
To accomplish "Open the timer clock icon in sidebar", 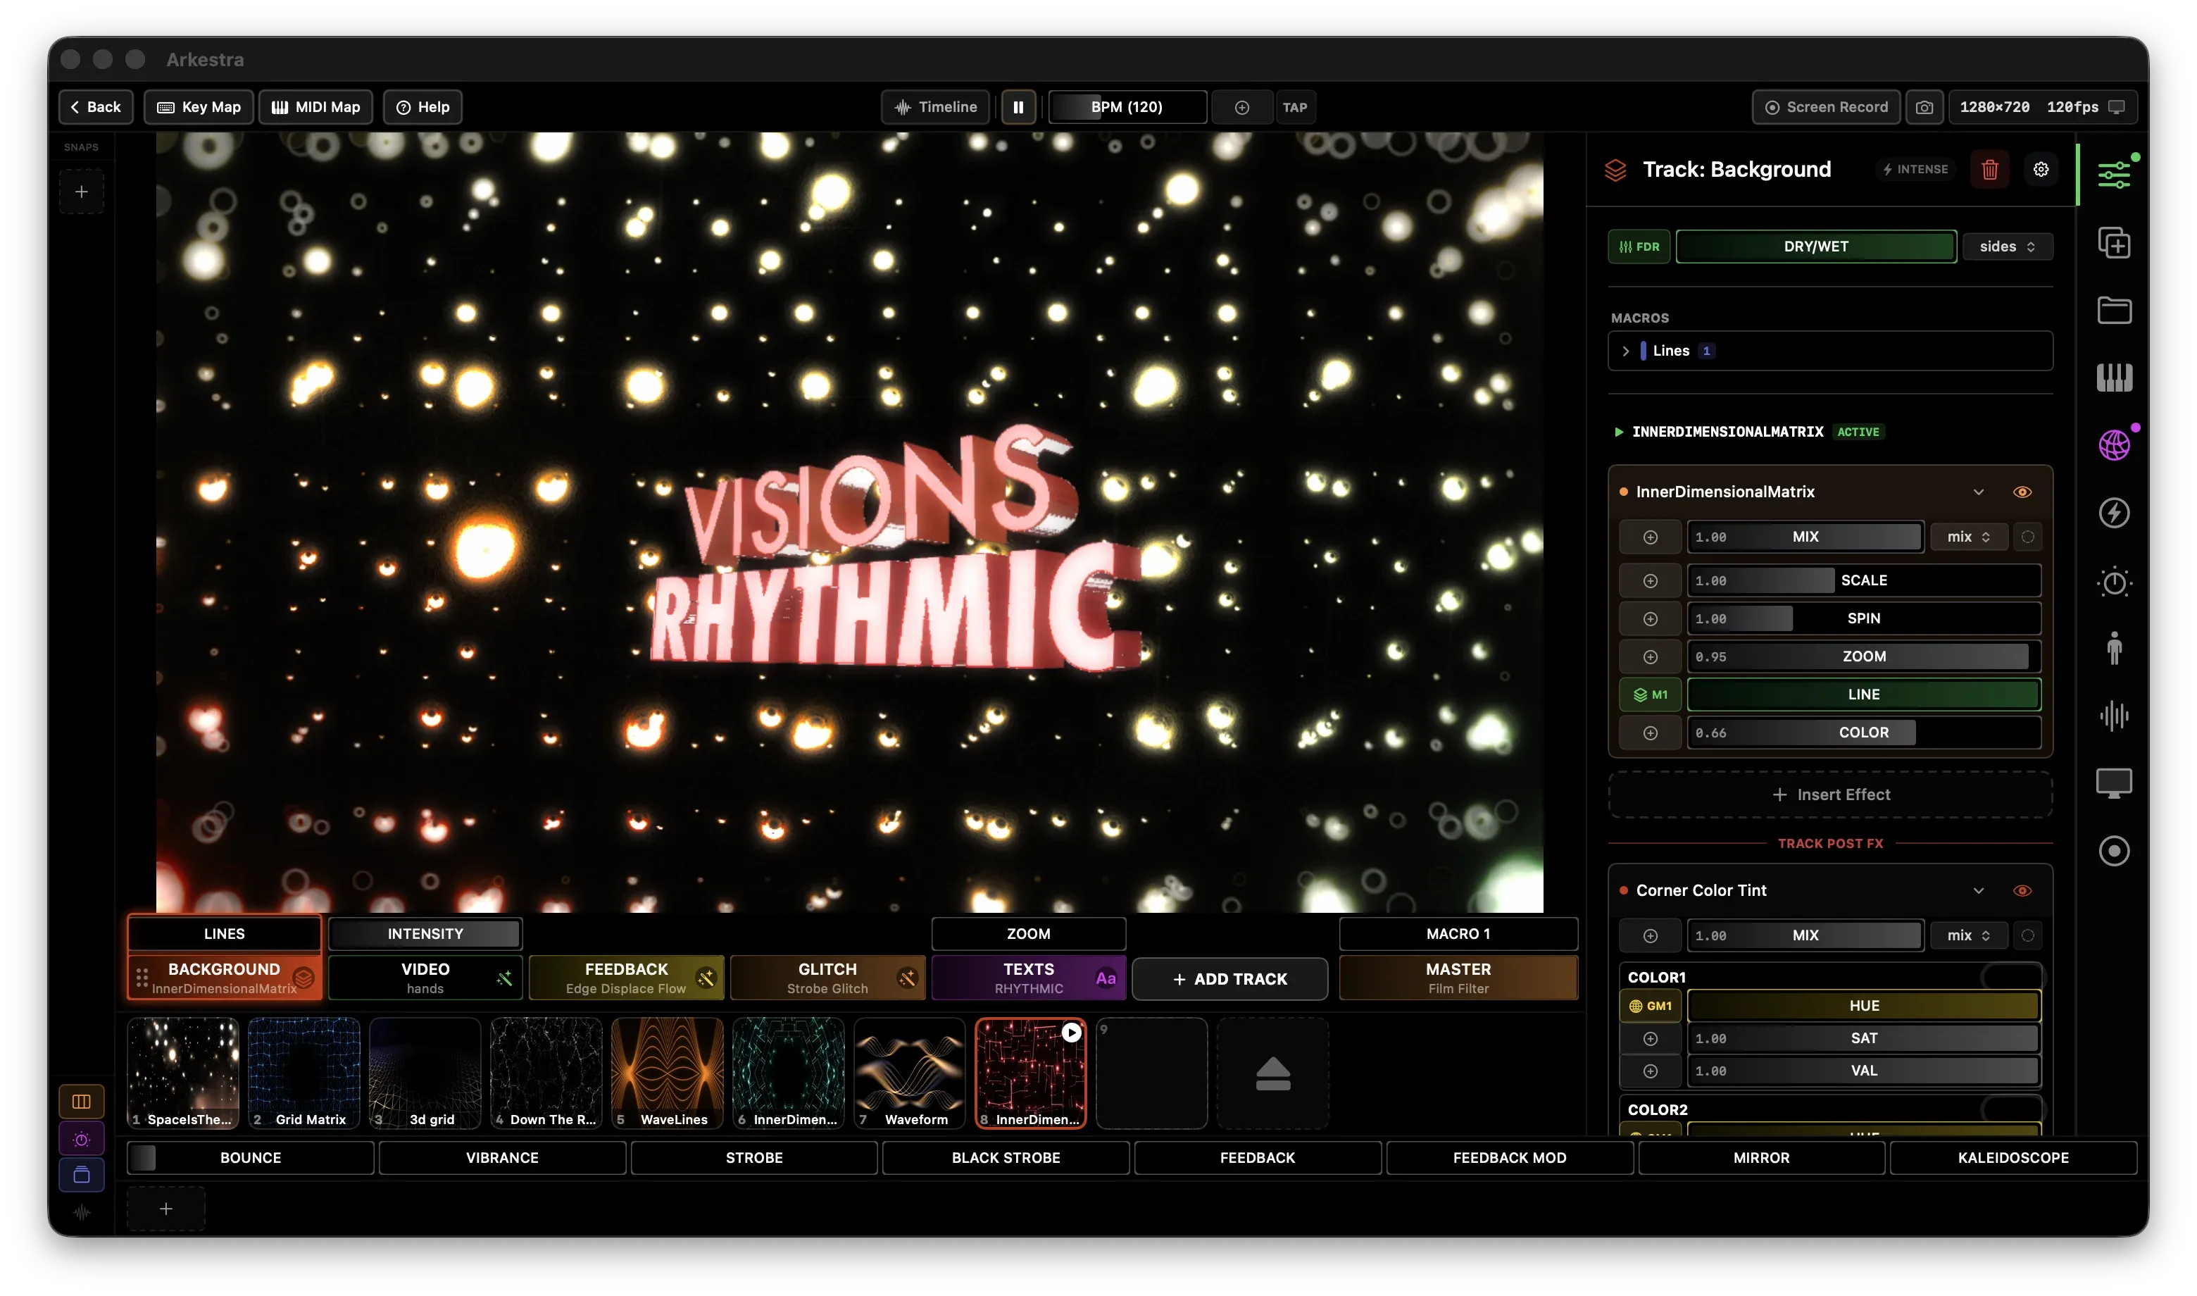I will 2113,581.
